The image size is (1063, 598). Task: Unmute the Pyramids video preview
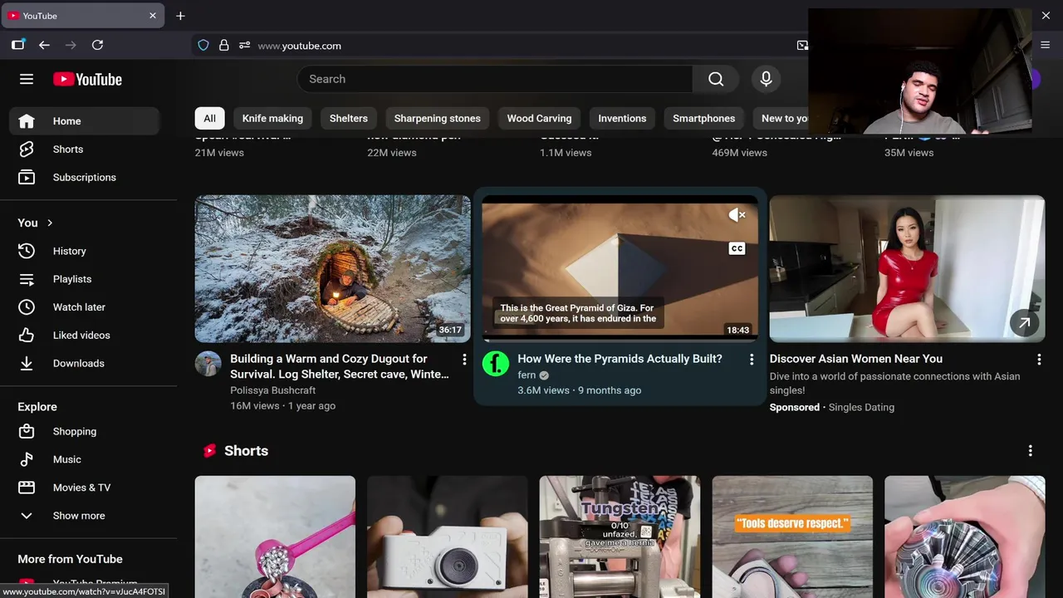[737, 215]
